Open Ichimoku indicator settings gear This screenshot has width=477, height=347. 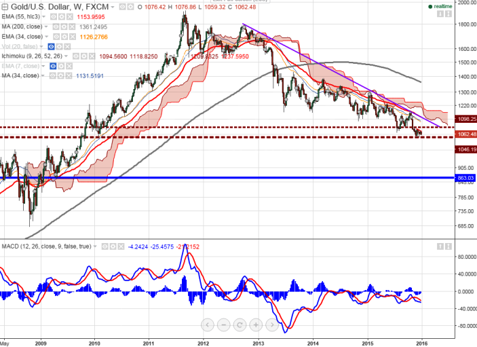[84, 56]
